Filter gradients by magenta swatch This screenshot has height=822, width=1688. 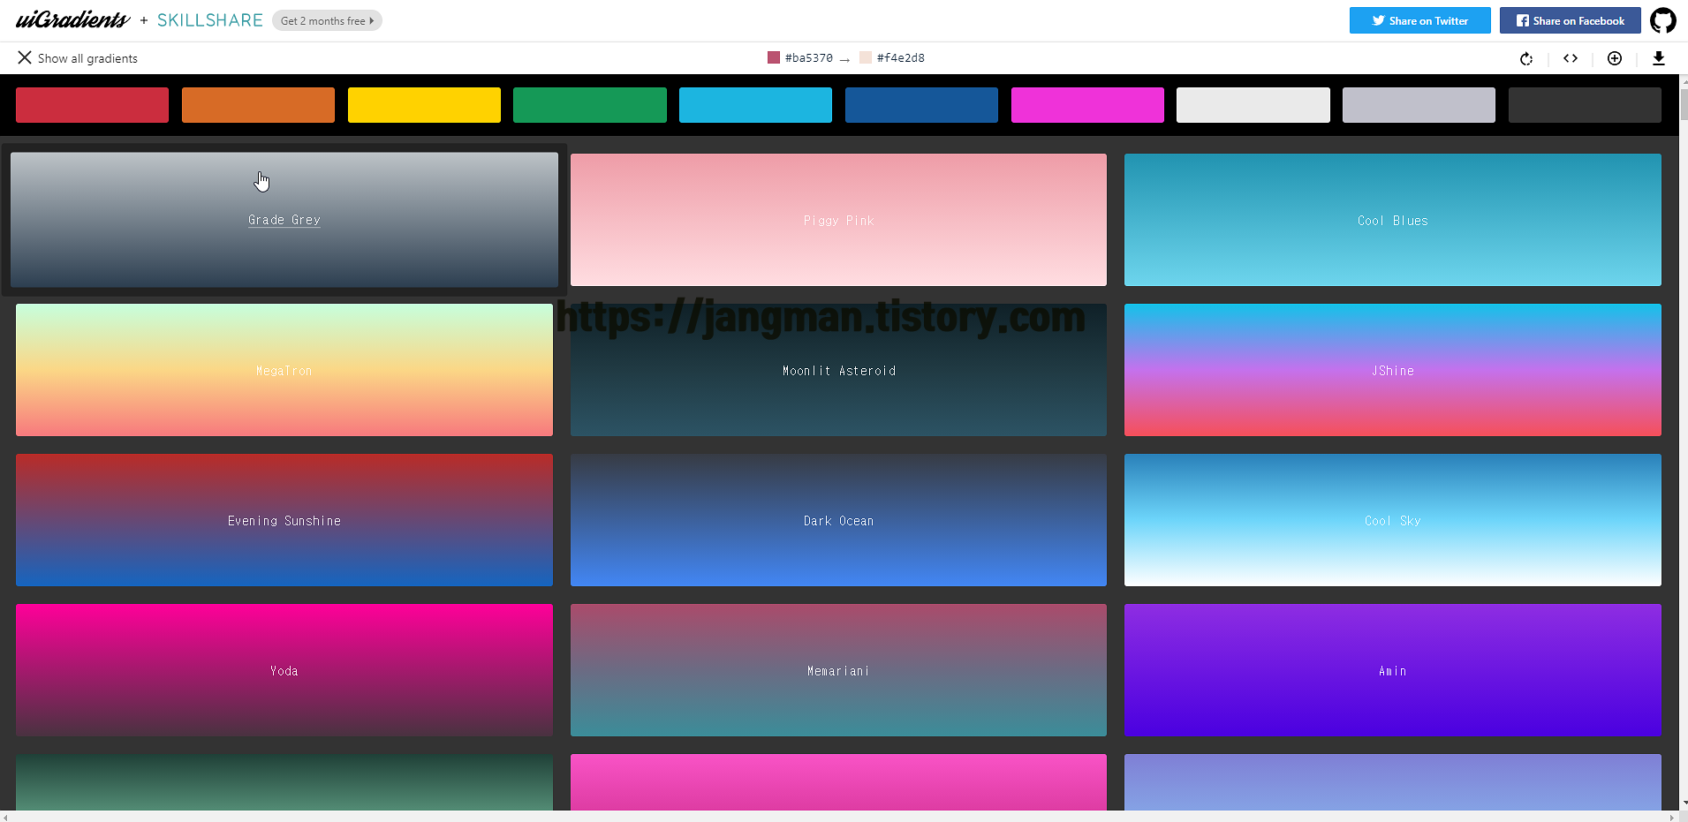point(1087,105)
